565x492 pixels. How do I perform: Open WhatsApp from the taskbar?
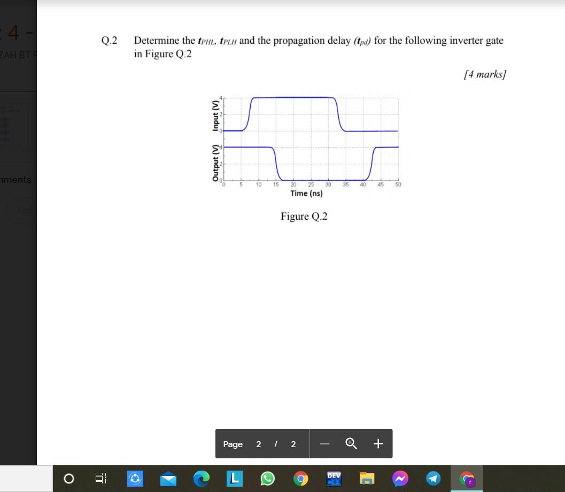click(x=267, y=479)
